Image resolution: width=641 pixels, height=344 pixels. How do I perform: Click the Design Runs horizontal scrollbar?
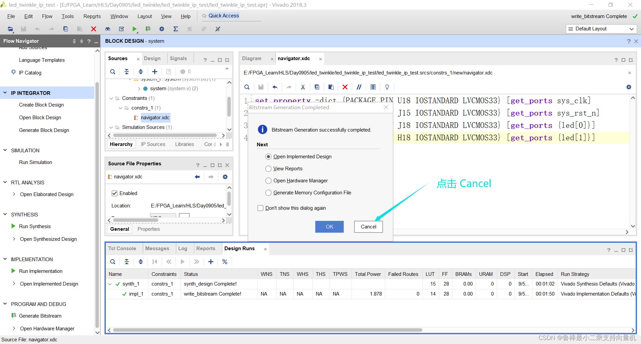tap(267, 330)
